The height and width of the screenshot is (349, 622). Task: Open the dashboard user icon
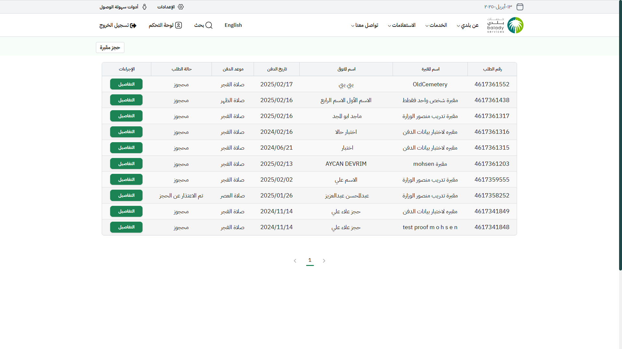(x=179, y=25)
